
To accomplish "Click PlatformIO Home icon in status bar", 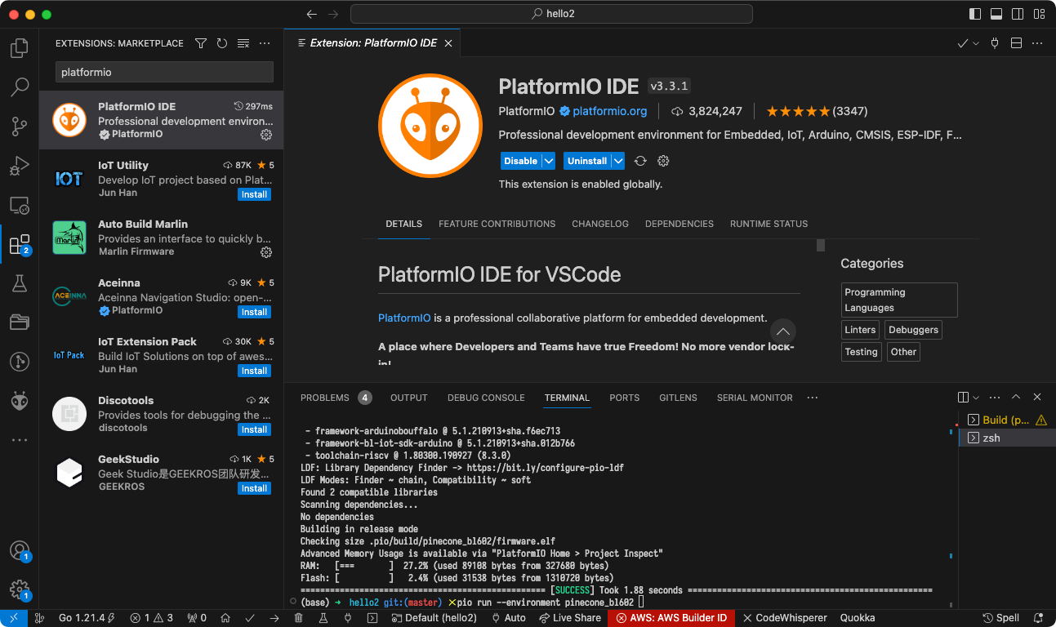I will (225, 618).
